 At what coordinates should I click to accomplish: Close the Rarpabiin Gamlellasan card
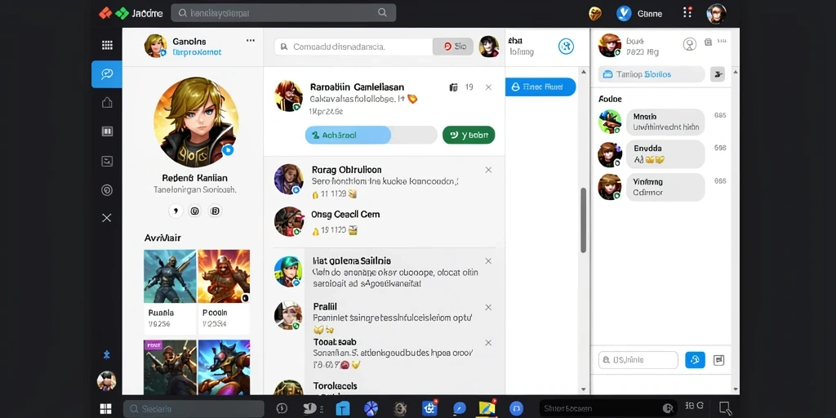[x=488, y=87]
